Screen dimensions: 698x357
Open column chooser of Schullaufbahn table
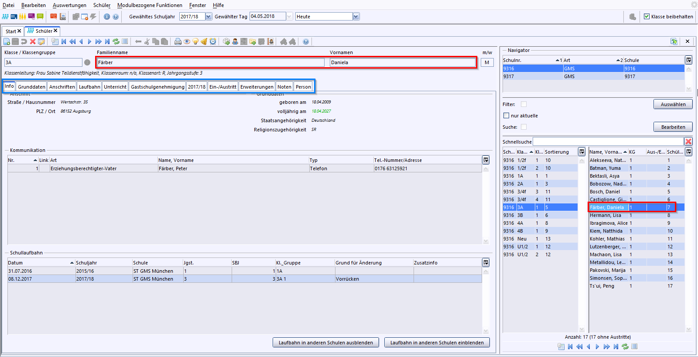tap(486, 263)
